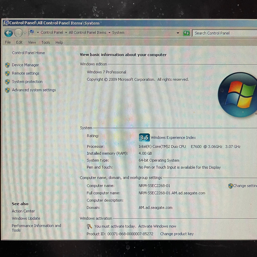This screenshot has height=257, width=257.
Task: Click the shield icon beside Change settings
Action: [230, 186]
